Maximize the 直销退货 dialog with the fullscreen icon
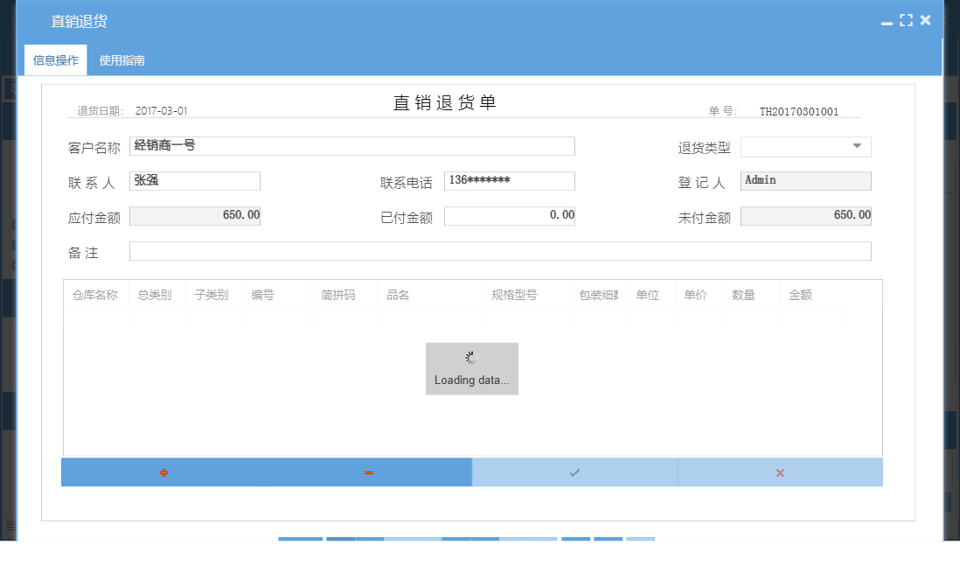 tap(907, 19)
